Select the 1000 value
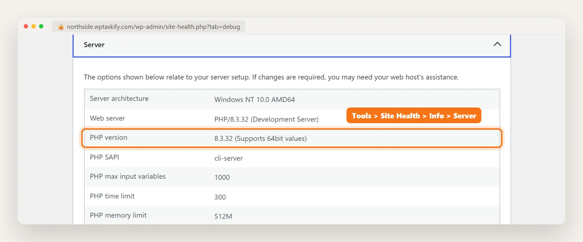This screenshot has width=583, height=242. point(222,177)
